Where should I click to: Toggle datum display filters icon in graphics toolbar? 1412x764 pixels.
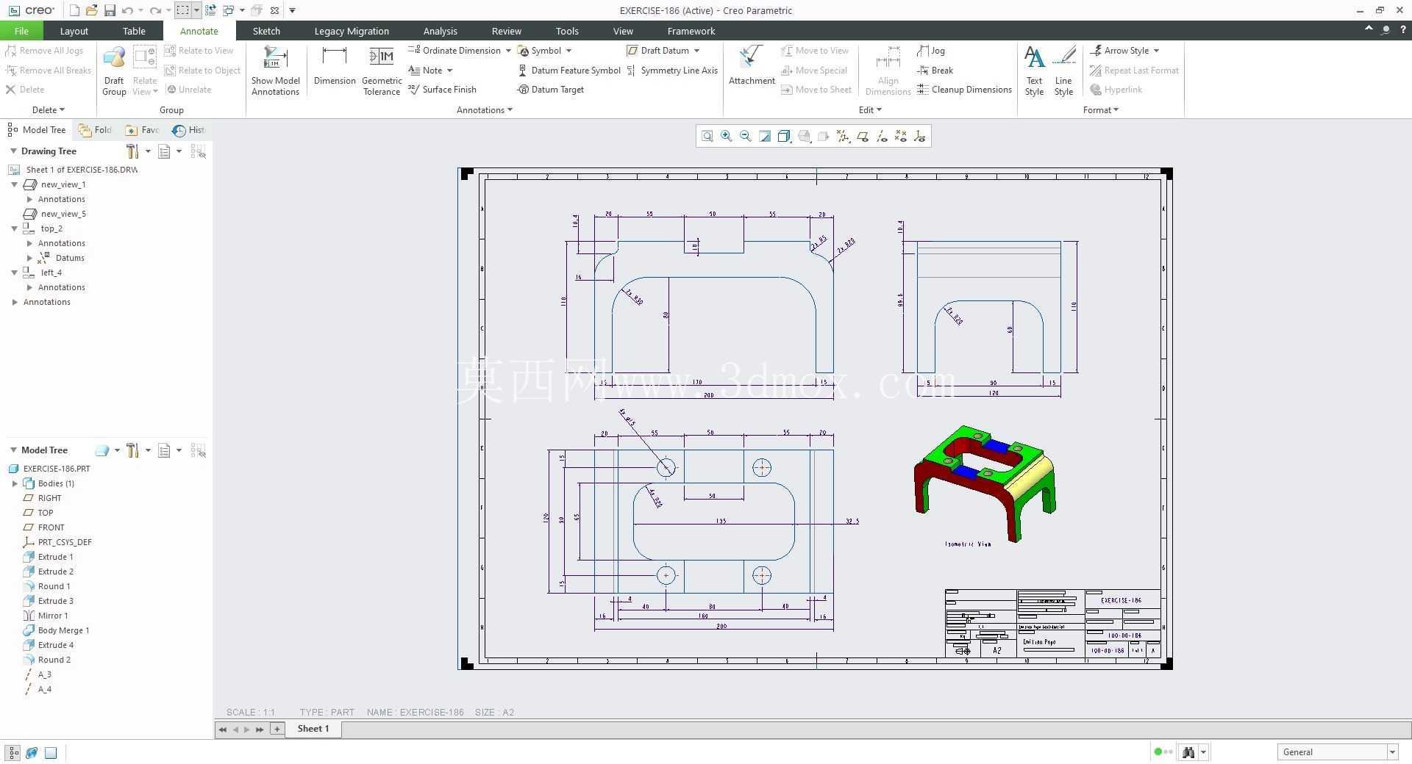(843, 136)
